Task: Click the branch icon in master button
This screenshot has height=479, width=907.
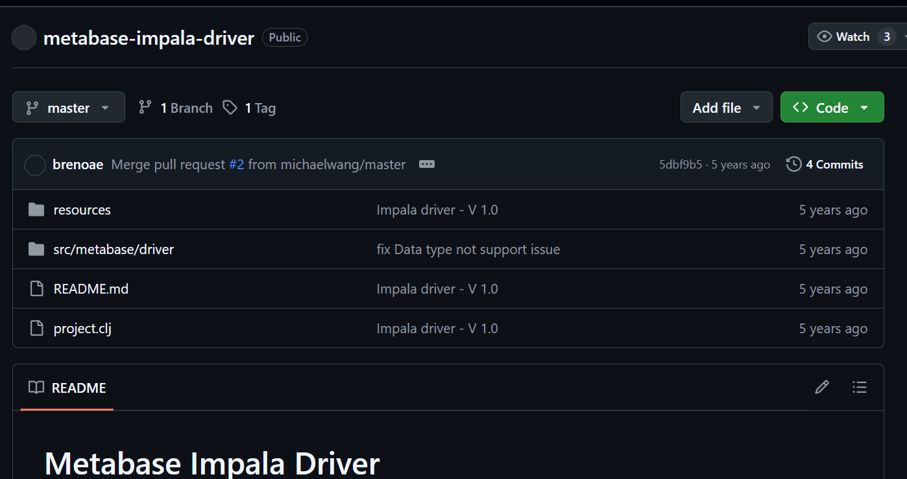Action: tap(32, 108)
